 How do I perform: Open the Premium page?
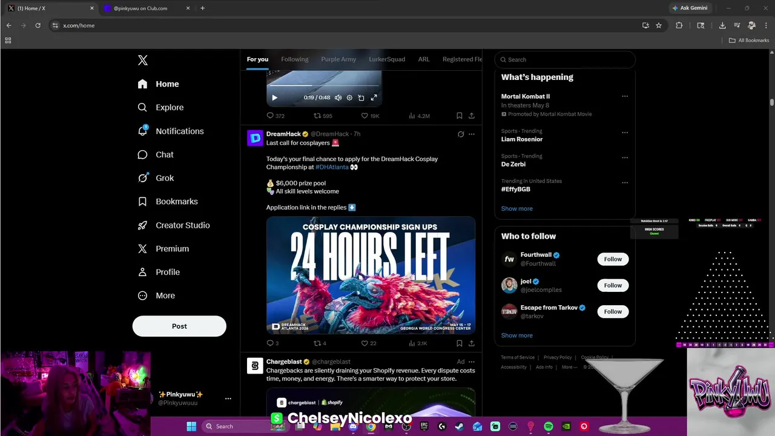(x=163, y=249)
